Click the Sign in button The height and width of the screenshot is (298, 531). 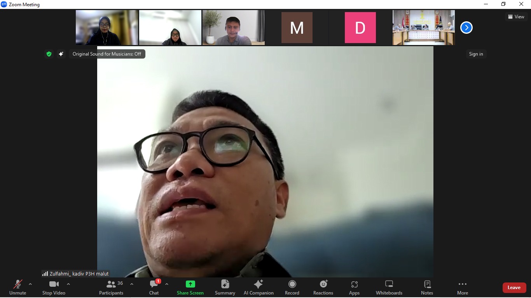pos(476,54)
